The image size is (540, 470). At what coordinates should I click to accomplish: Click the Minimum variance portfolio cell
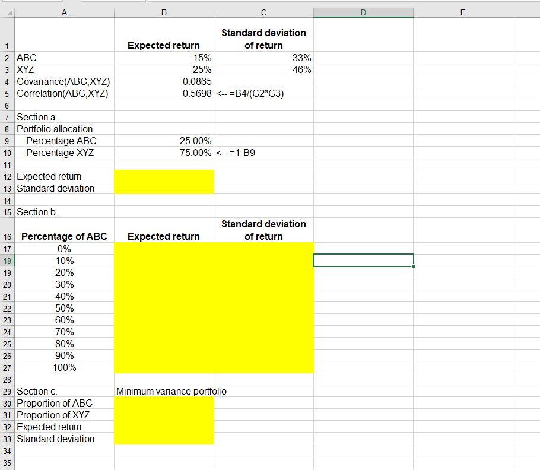pos(163,391)
